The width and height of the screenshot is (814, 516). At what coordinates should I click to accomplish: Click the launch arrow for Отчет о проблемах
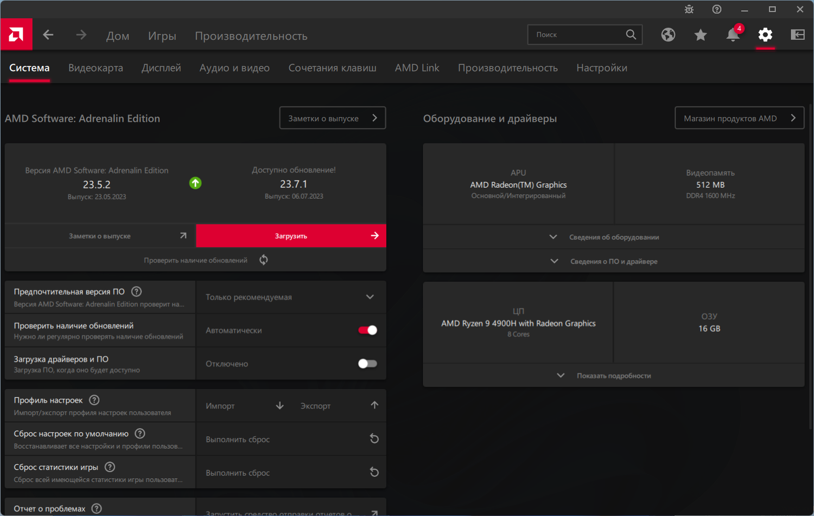pos(374,512)
